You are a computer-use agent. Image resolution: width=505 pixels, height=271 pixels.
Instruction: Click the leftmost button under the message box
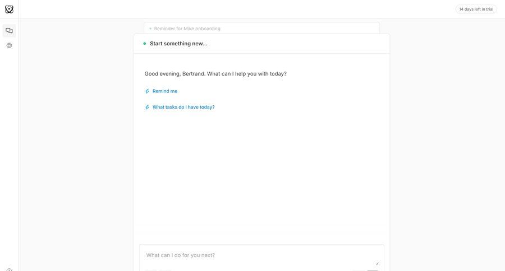point(151,270)
